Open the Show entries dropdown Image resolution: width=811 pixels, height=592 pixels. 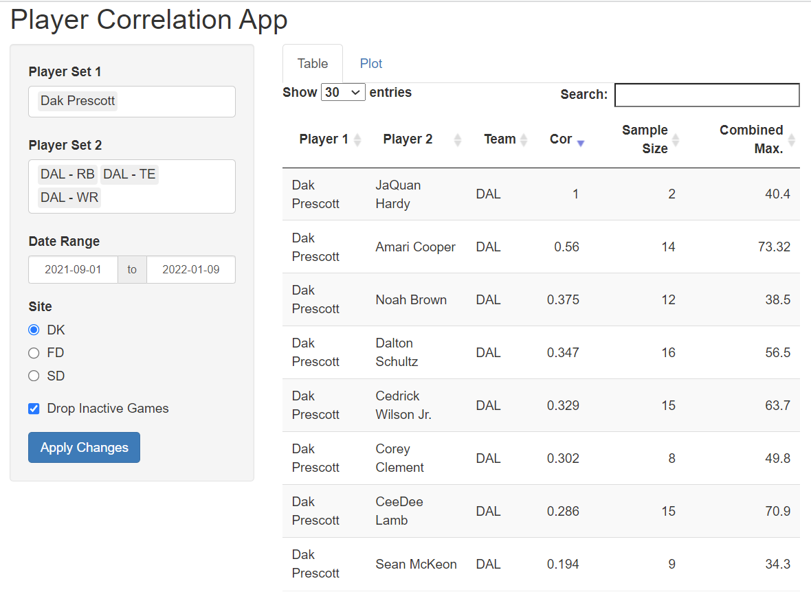click(343, 93)
